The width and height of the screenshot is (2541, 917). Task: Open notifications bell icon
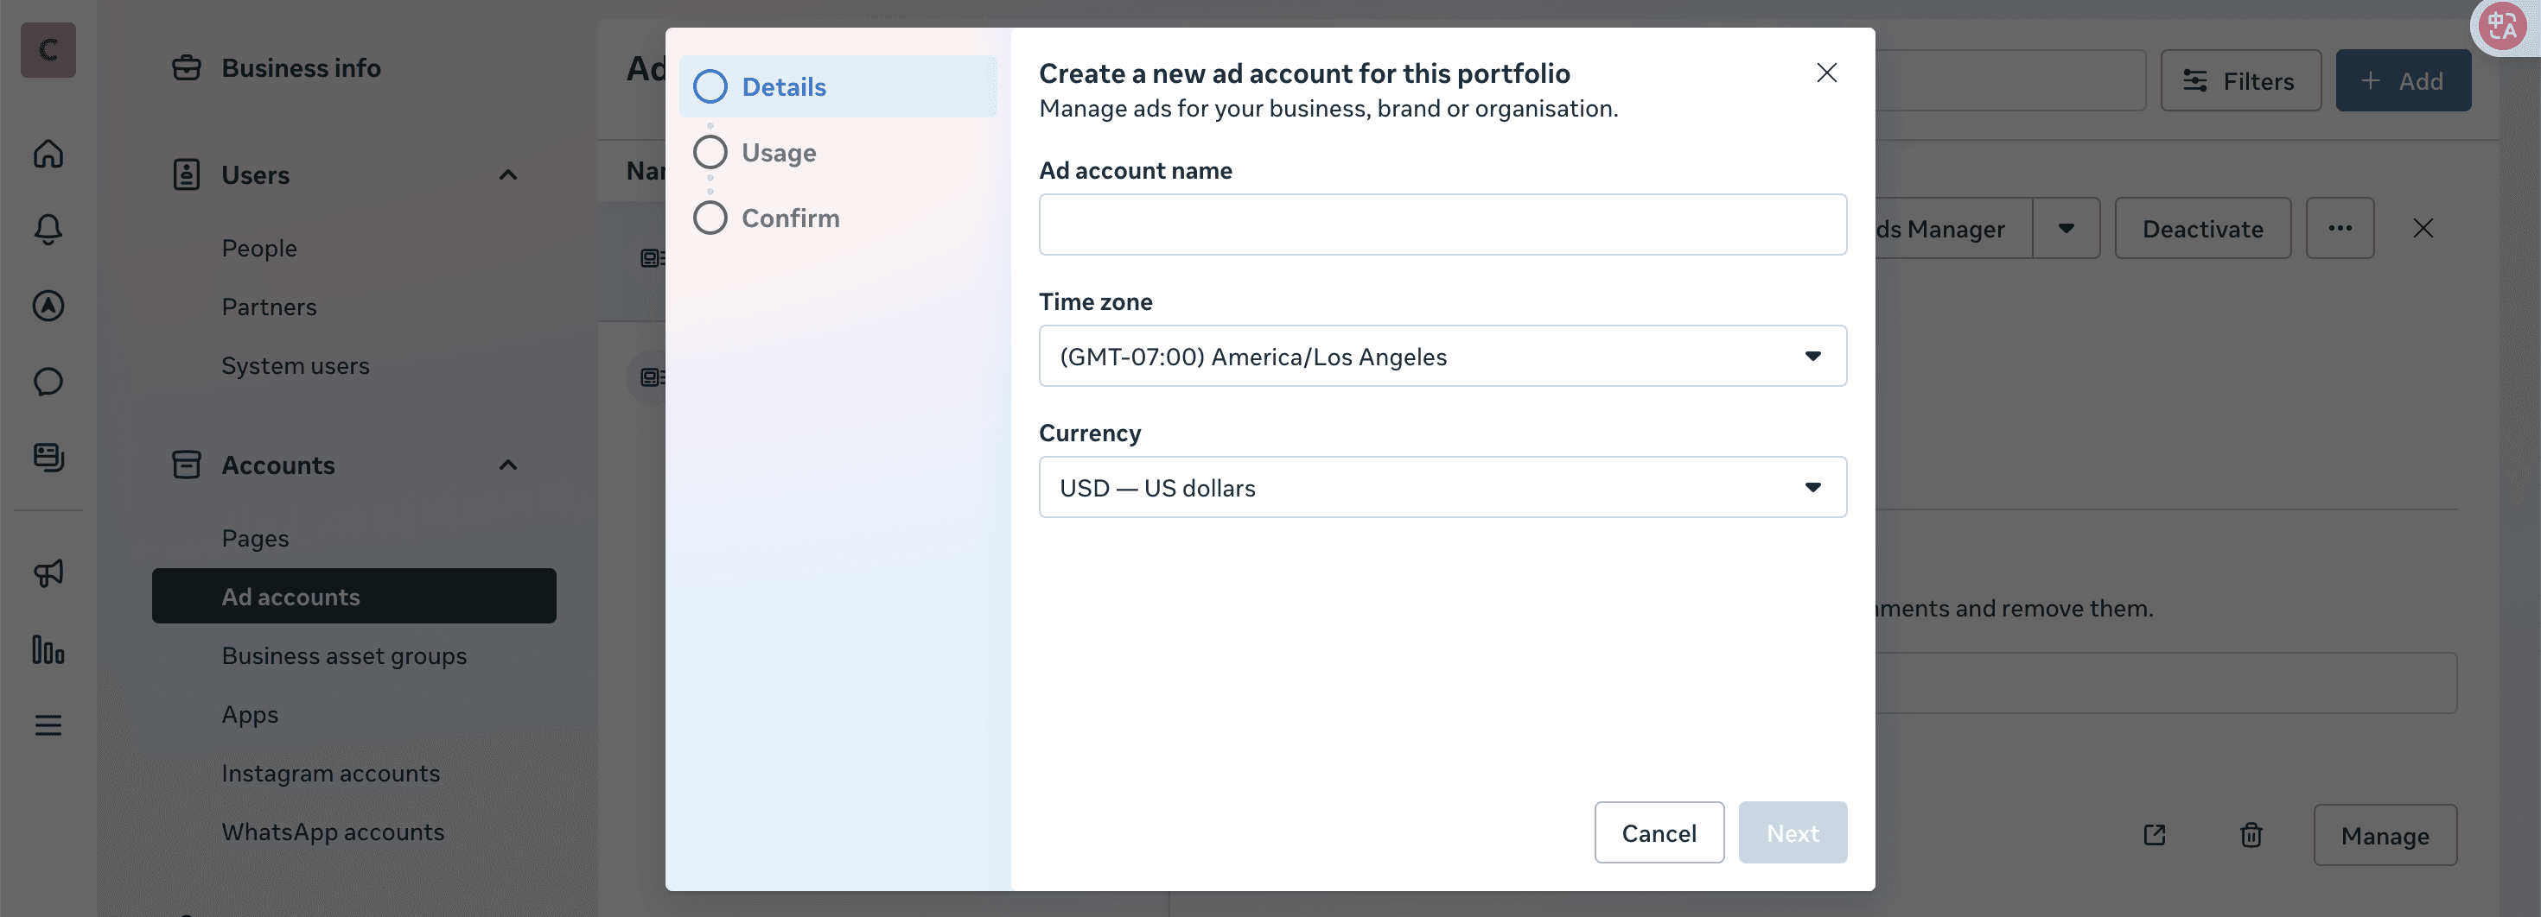(x=48, y=230)
